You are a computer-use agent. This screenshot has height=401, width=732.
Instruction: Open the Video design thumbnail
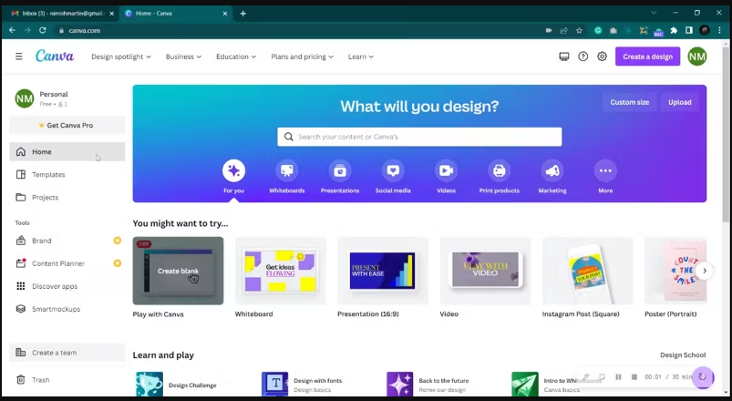tap(485, 271)
